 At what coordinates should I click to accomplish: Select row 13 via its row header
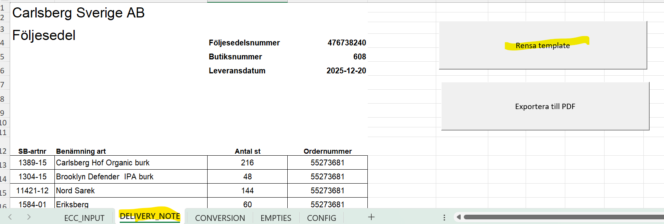click(x=3, y=165)
